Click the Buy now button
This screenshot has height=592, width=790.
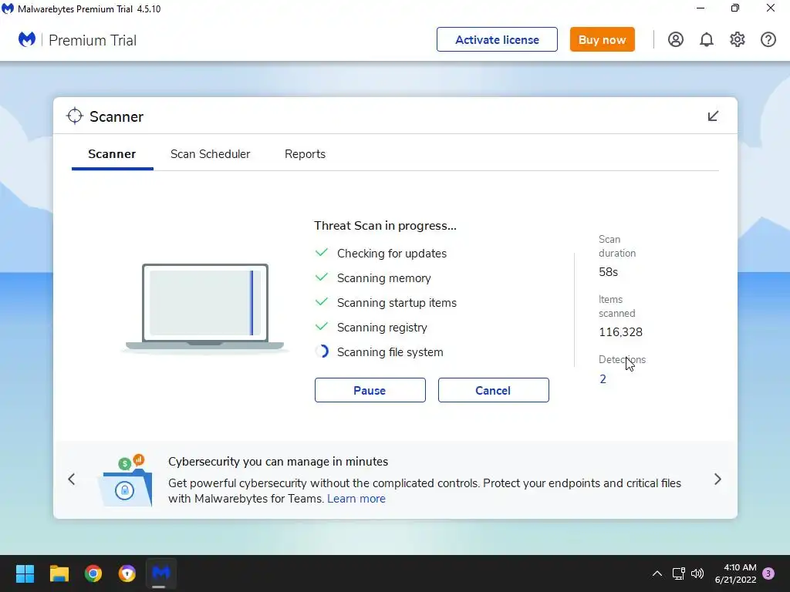pyautogui.click(x=602, y=39)
